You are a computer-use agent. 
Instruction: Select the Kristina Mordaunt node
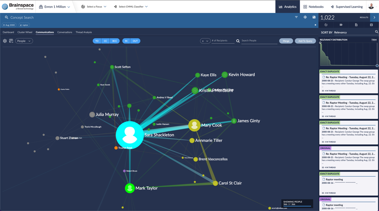click(195, 91)
